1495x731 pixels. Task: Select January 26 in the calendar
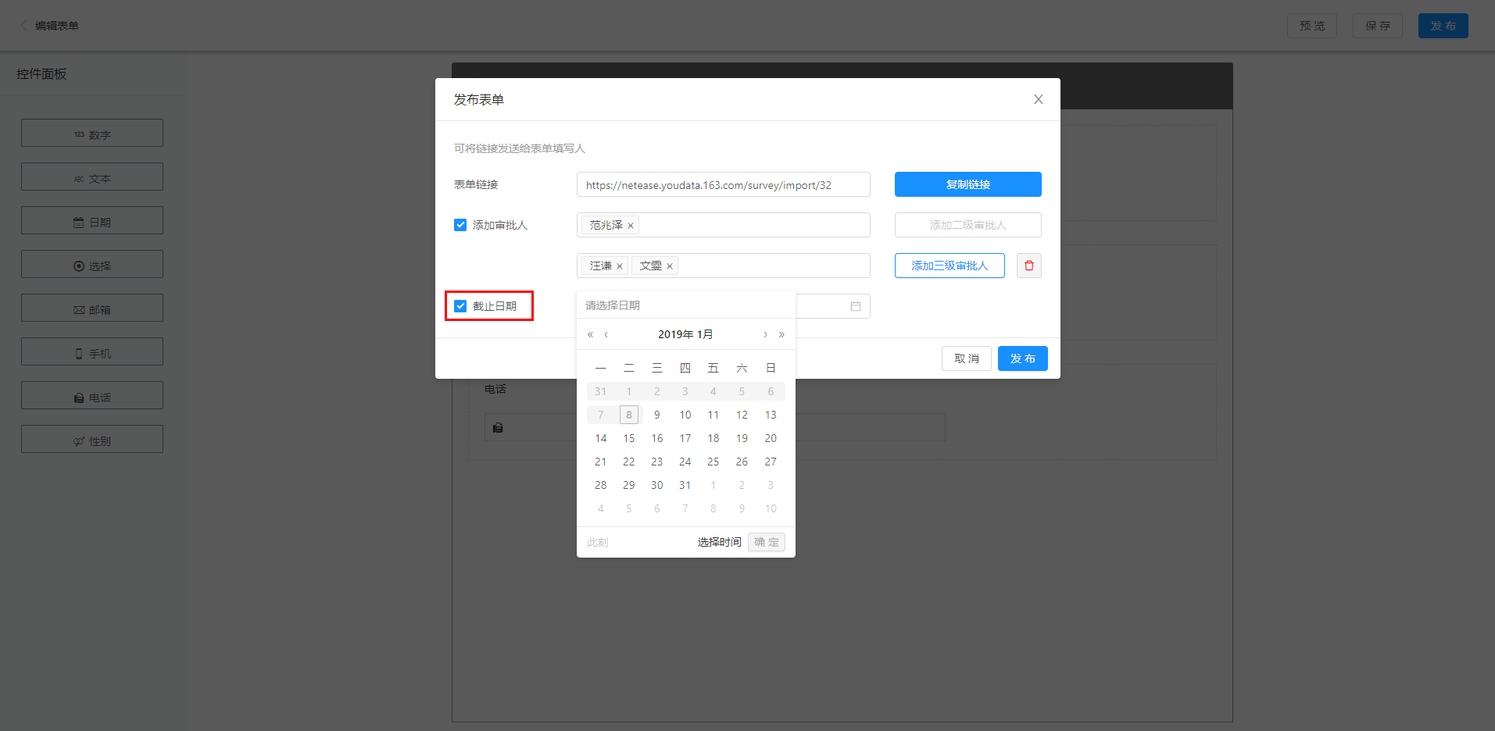coord(742,462)
